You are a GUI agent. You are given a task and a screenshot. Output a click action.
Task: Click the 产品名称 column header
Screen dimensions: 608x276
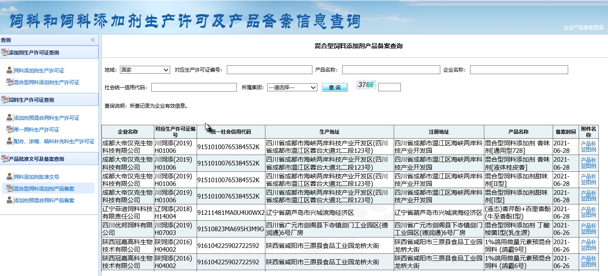518,132
